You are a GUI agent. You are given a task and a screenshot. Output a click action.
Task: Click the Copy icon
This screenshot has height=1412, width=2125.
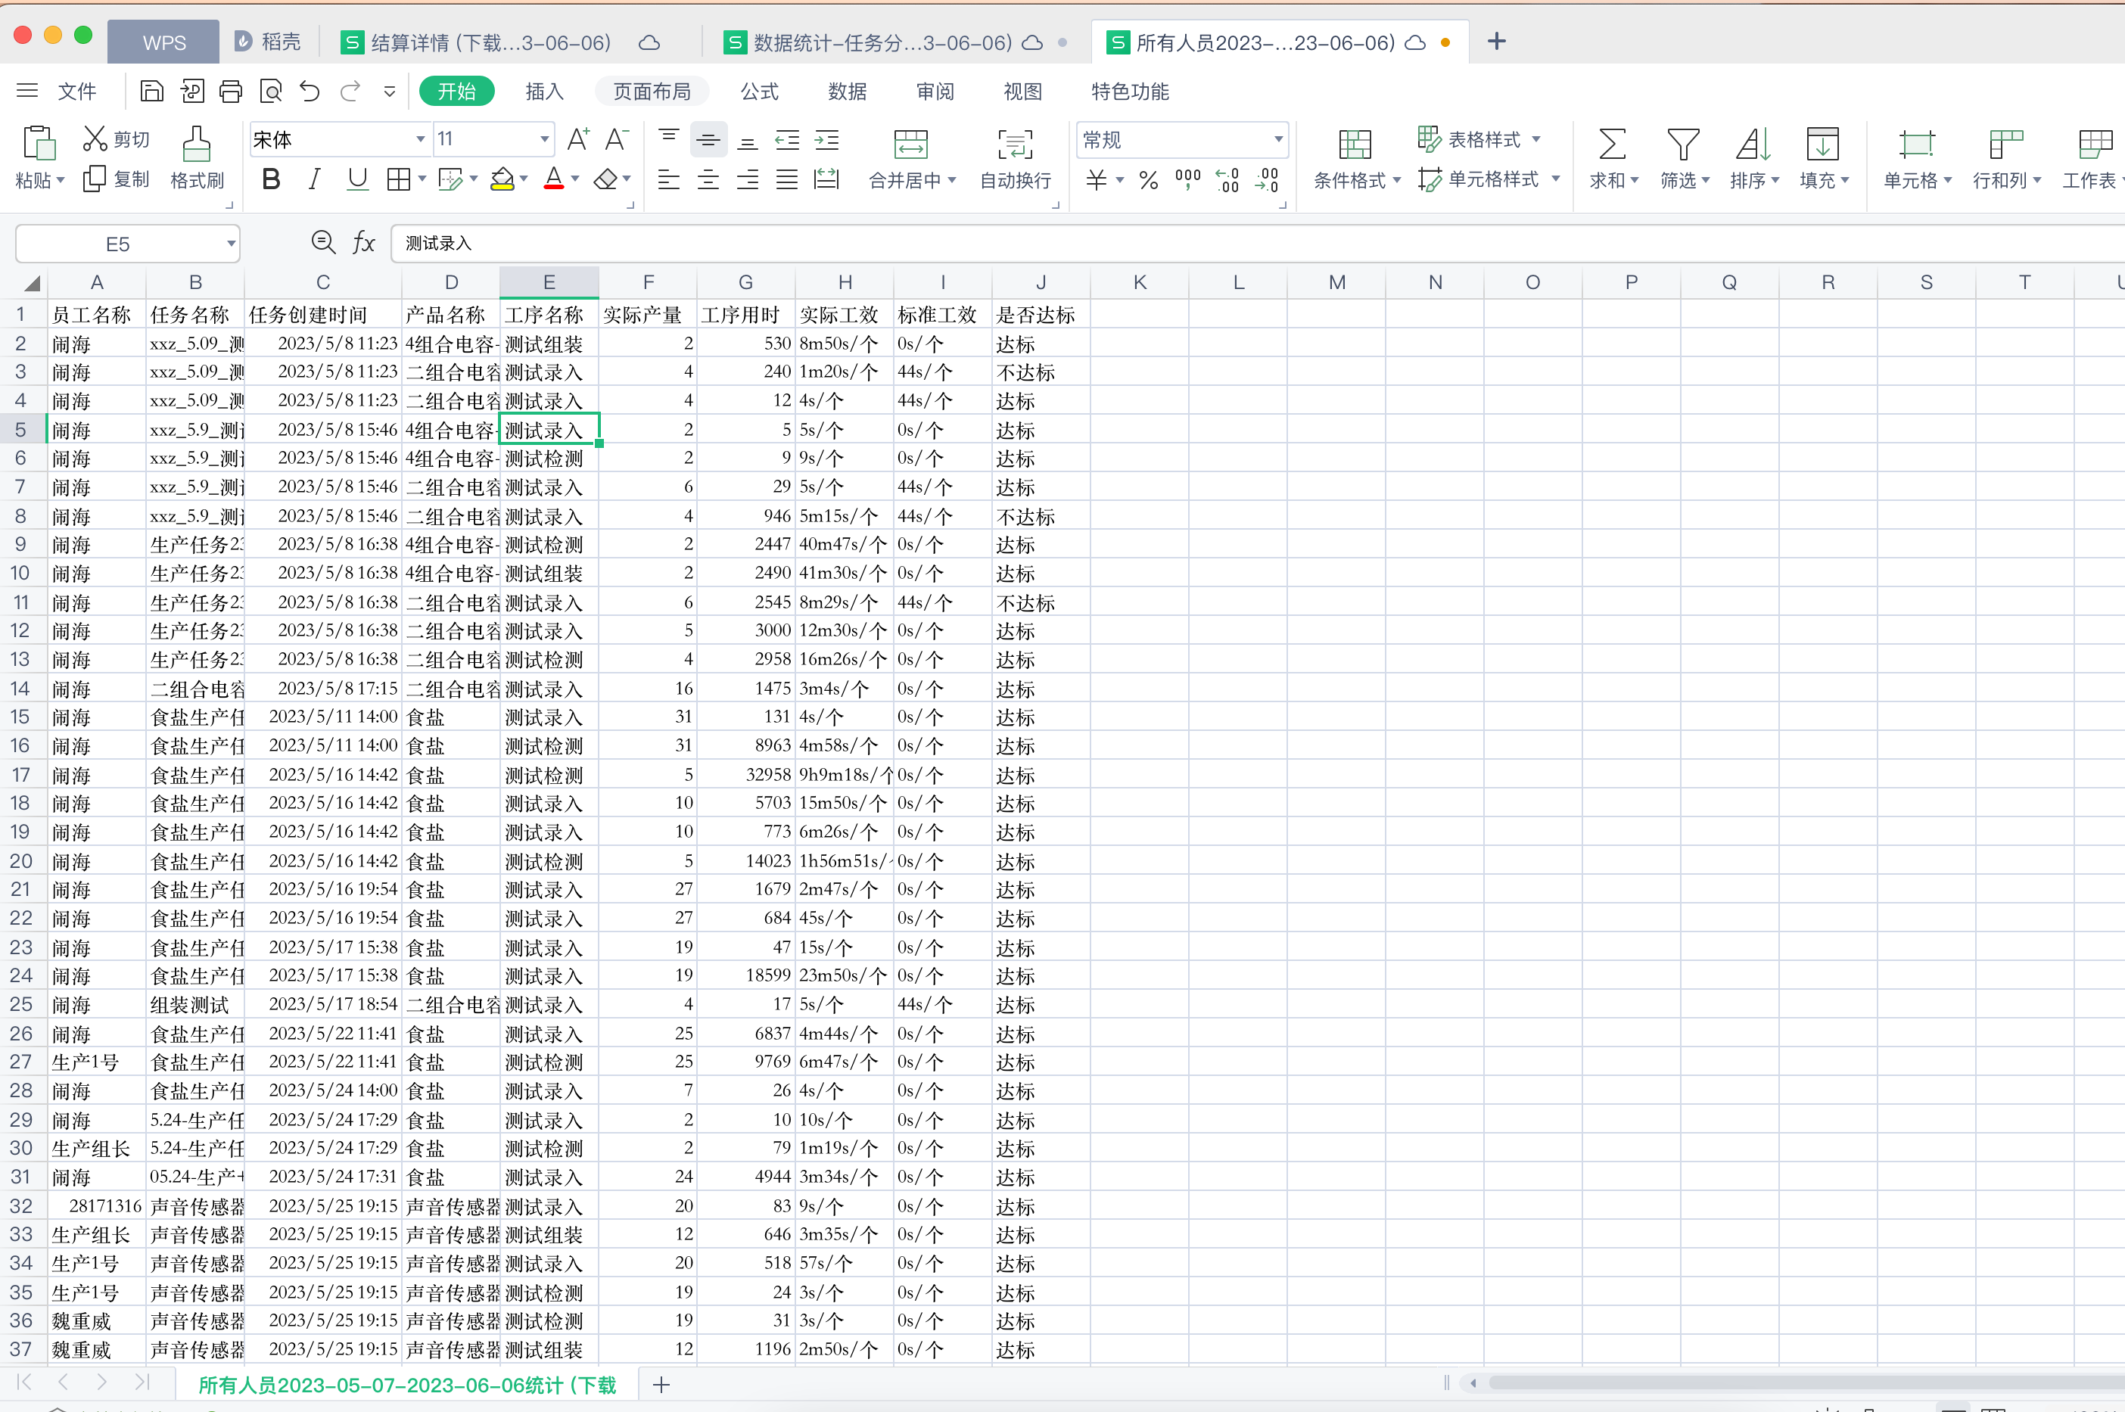94,179
